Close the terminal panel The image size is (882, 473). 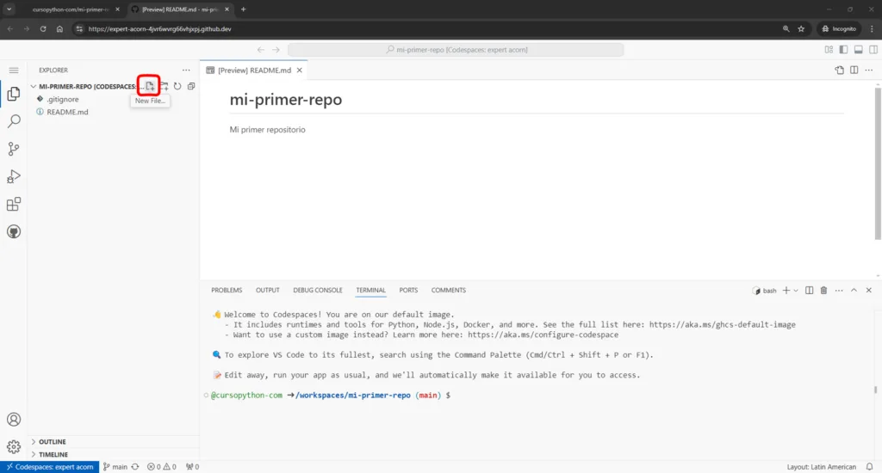coord(868,291)
